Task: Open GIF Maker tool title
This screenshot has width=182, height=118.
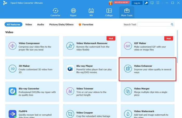Action: pos(140,43)
